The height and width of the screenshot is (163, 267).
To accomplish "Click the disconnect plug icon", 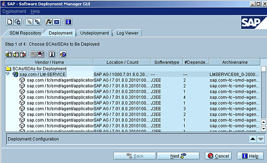I will (x=37, y=22).
